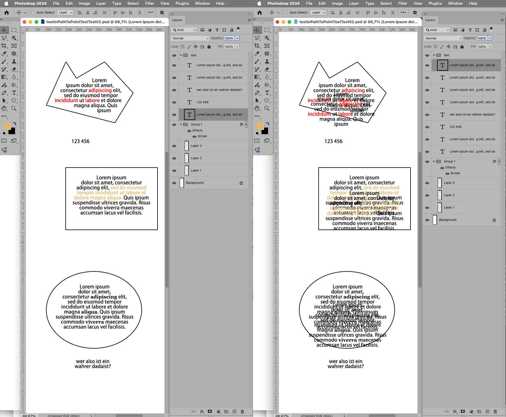This screenshot has width=506, height=417.
Task: Lock all icon in right Layers panel
Action: pyautogui.click(x=462, y=47)
